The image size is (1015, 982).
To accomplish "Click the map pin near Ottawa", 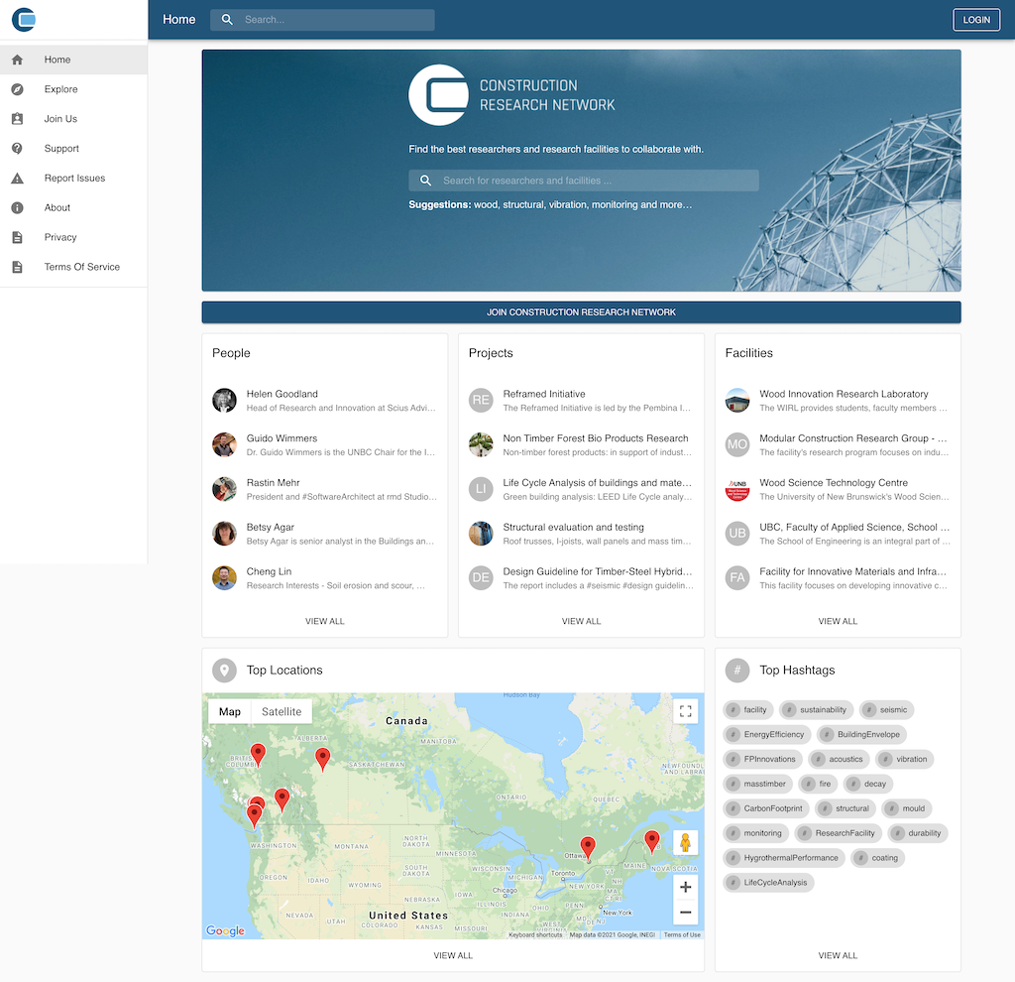I will (x=588, y=848).
